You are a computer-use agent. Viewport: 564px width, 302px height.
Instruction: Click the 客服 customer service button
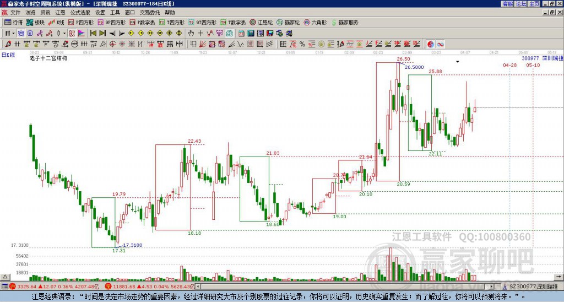pos(508,4)
